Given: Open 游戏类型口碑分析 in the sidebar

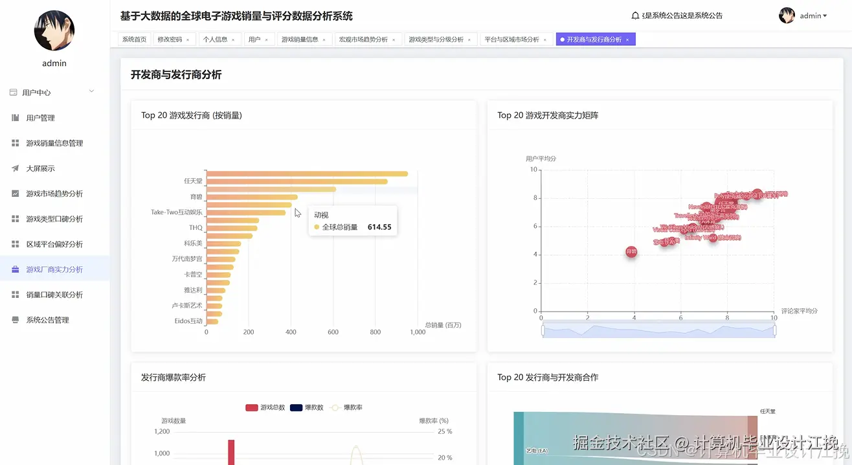Looking at the screenshot, I should pos(55,219).
